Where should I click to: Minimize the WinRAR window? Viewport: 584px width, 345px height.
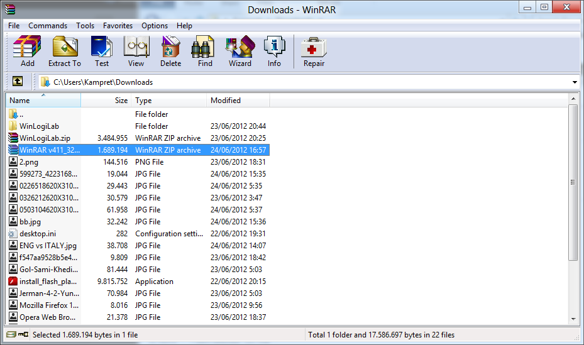click(x=527, y=8)
